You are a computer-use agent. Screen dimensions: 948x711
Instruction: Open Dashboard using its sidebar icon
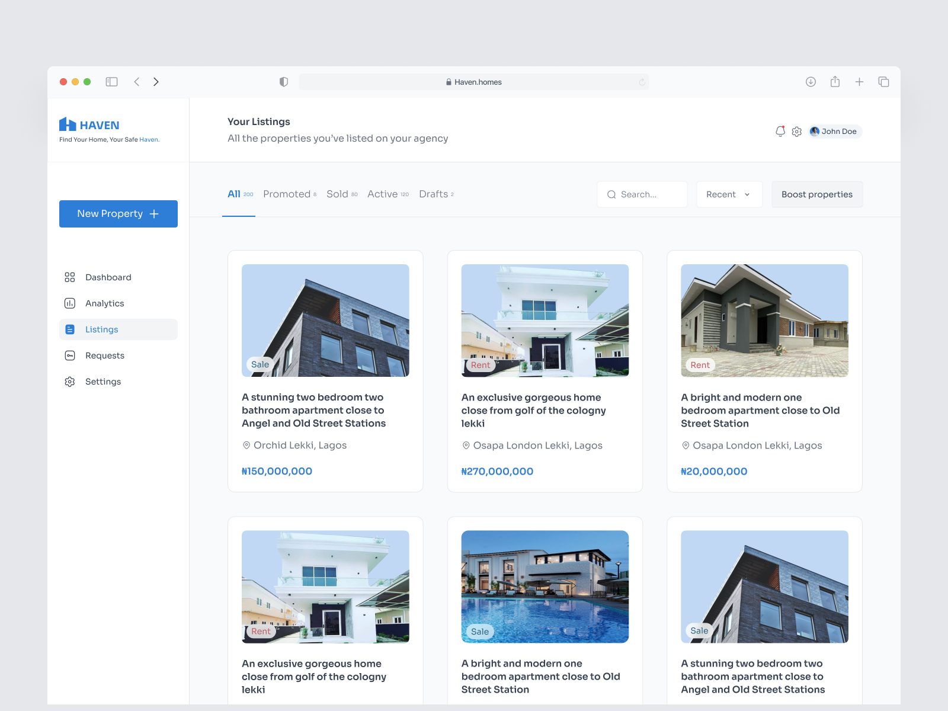point(70,277)
